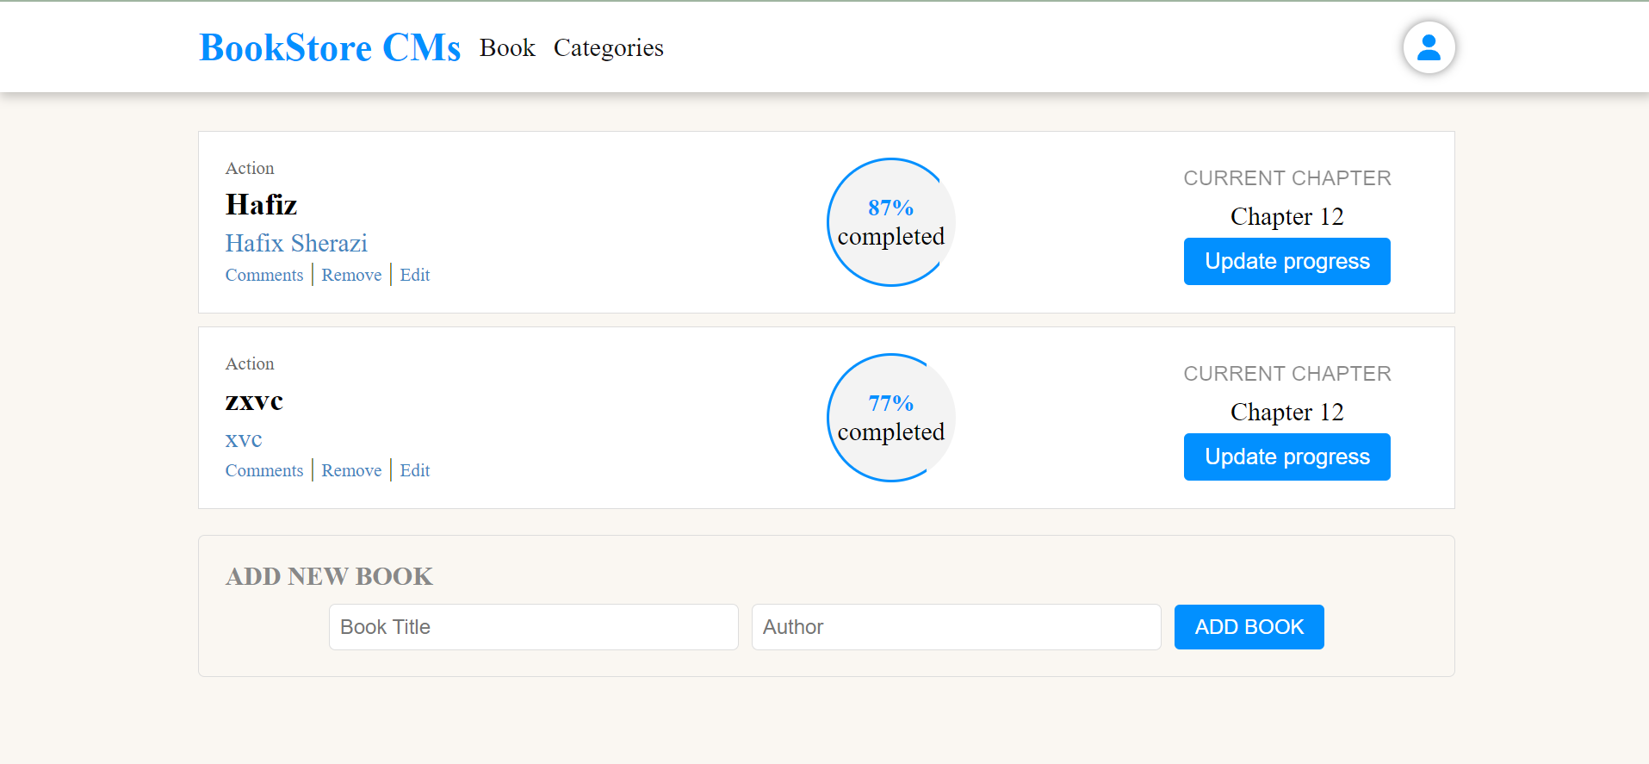Viewport: 1649px width, 764px height.
Task: Click the Author input field
Action: point(955,626)
